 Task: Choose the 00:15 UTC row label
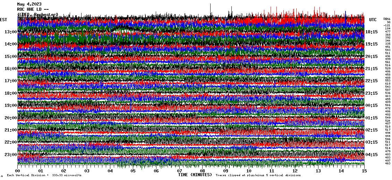372,105
